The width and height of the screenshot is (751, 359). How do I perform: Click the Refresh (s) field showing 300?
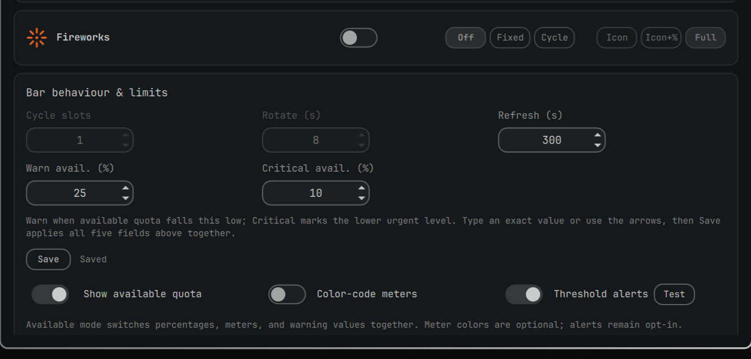552,140
